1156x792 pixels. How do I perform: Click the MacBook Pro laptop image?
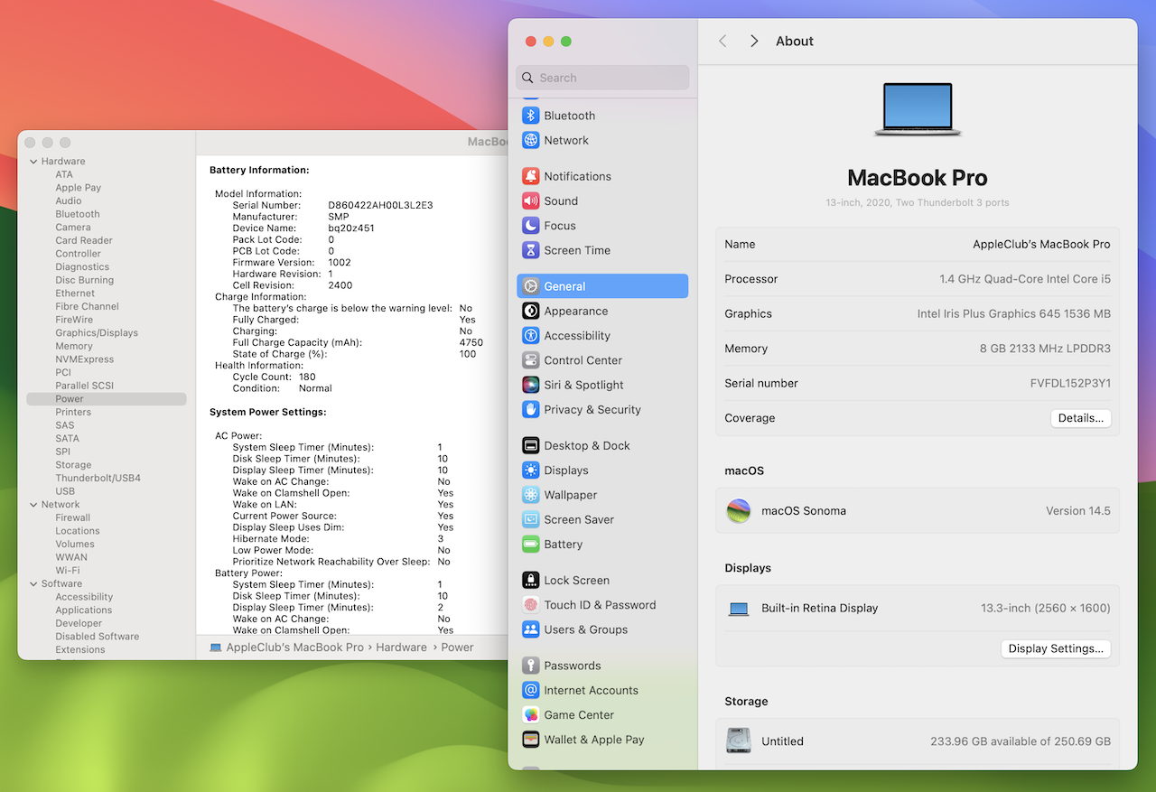tap(918, 110)
